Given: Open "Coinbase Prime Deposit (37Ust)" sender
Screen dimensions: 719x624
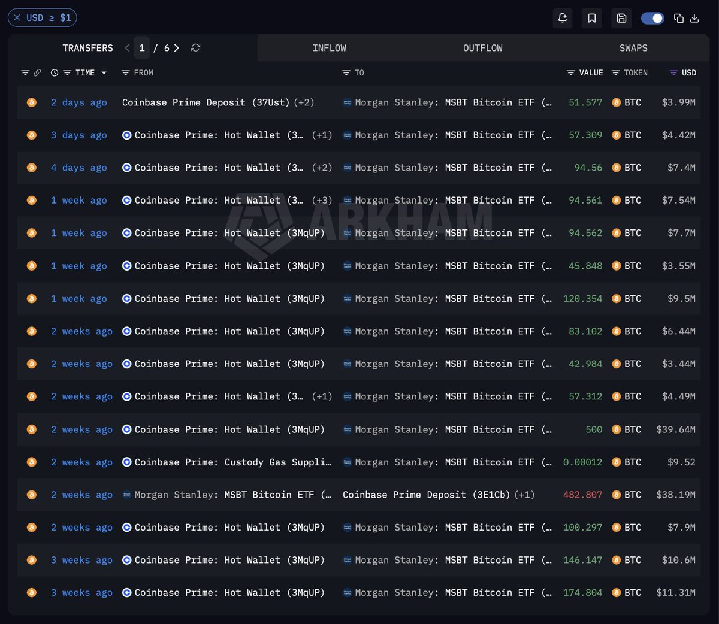Looking at the screenshot, I should click(x=206, y=102).
